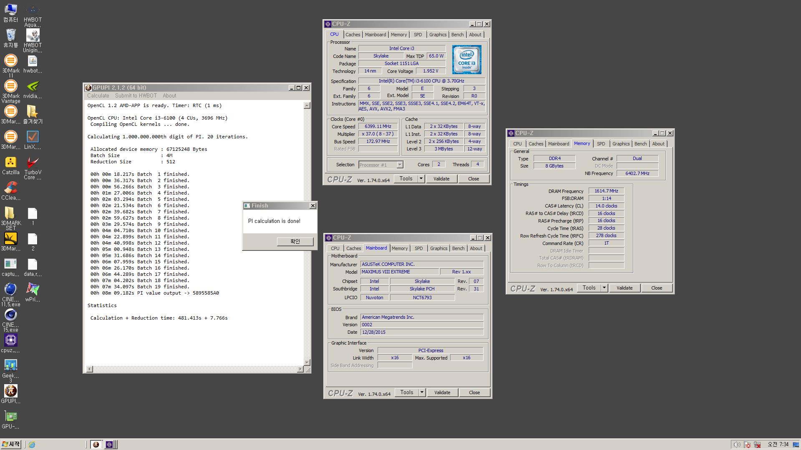Screen dimensions: 801x450
Task: Click Tools button in CPU-Z Memory window
Action: click(x=589, y=288)
